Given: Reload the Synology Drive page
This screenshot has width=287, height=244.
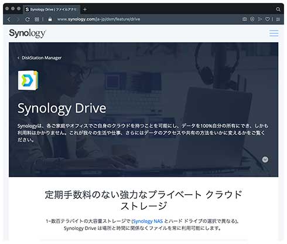Looking at the screenshot, I should 28,19.
